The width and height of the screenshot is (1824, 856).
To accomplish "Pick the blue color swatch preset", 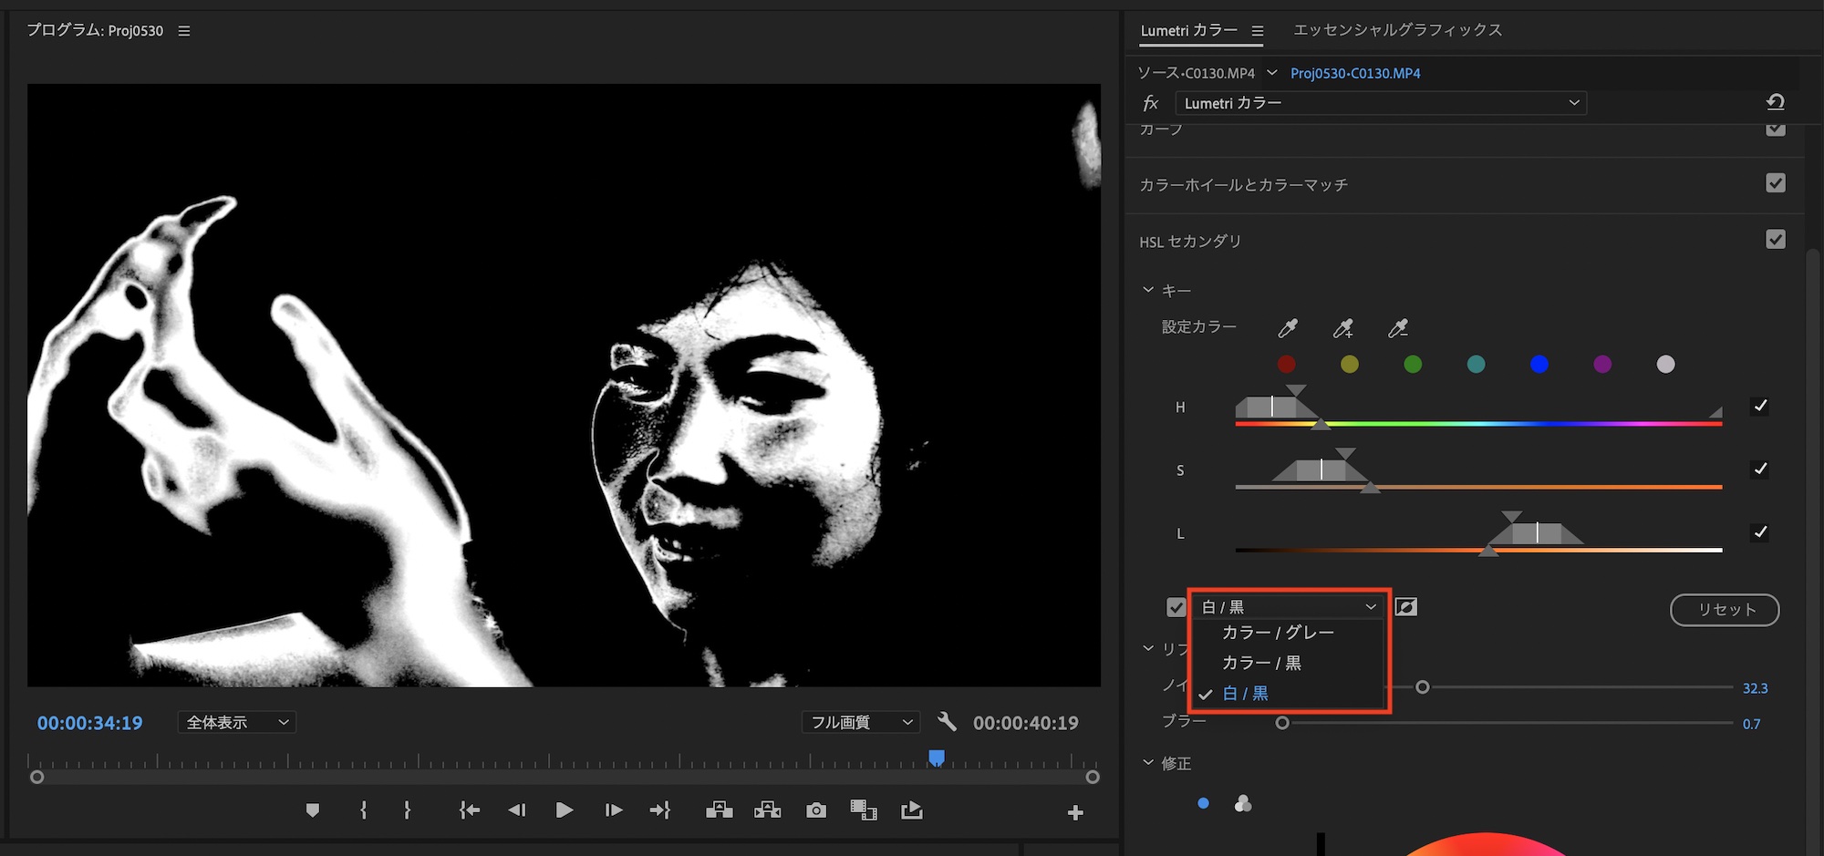I will pyautogui.click(x=1539, y=365).
